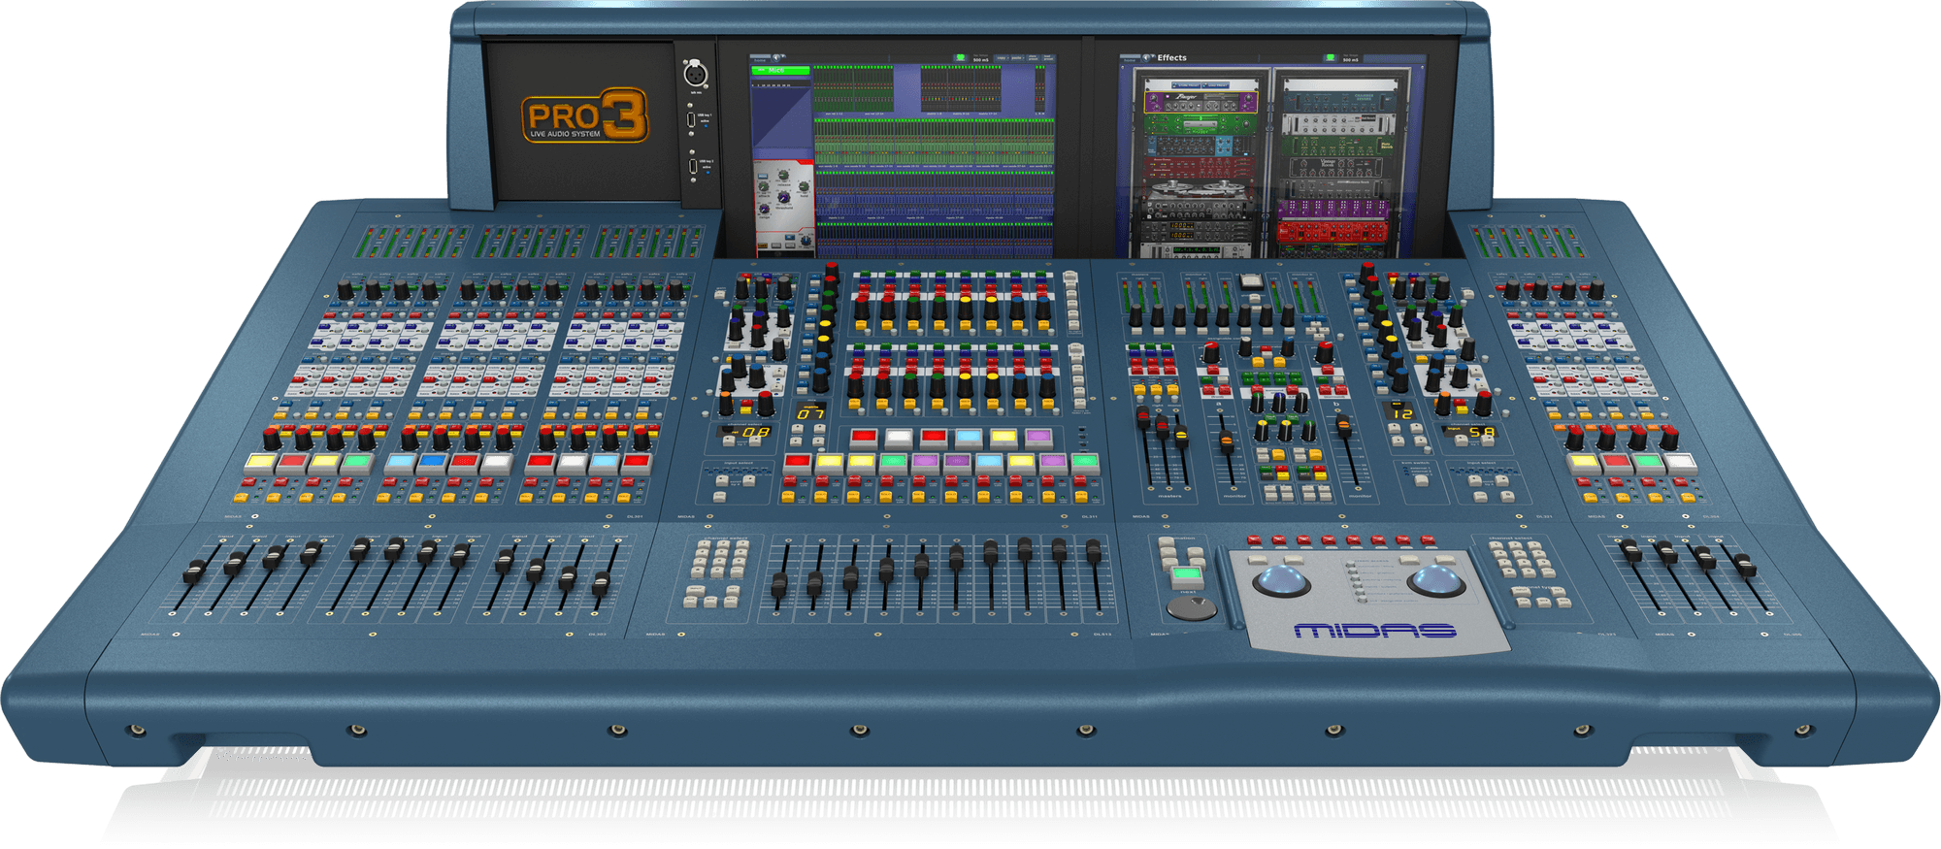This screenshot has width=1941, height=849.
Task: Click the PRO3 Live Audio System logo
Action: tap(584, 116)
